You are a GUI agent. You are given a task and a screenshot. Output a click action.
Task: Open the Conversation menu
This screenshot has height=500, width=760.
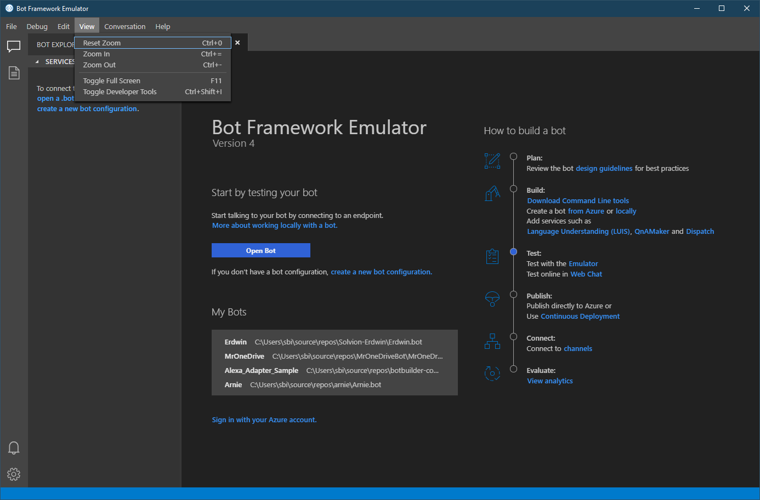124,26
